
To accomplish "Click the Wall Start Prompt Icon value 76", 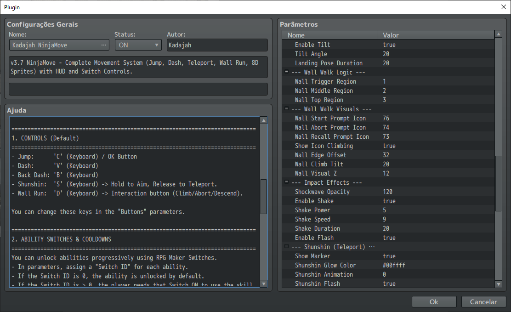I will tap(386, 118).
